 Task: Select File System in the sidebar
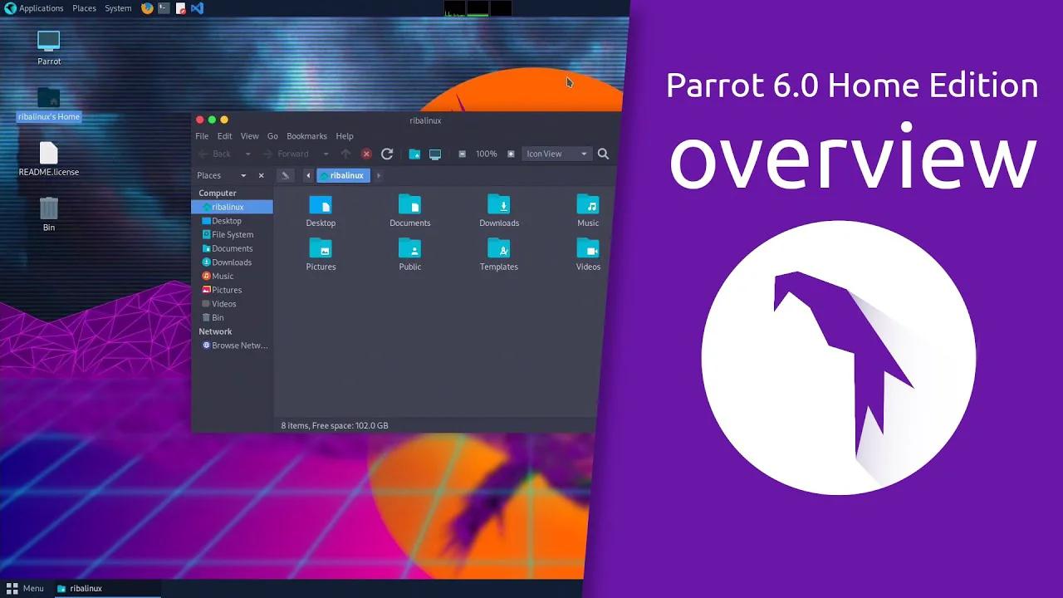pyautogui.click(x=232, y=234)
